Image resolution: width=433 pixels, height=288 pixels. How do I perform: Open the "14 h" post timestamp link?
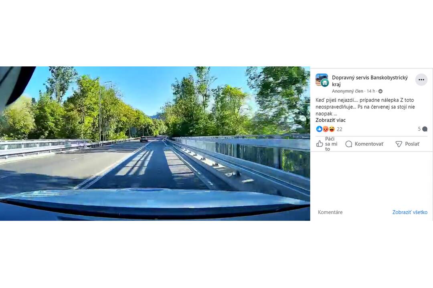coord(371,91)
